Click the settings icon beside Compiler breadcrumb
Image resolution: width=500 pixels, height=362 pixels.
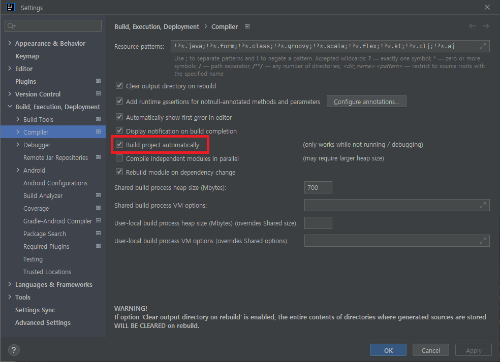[246, 26]
